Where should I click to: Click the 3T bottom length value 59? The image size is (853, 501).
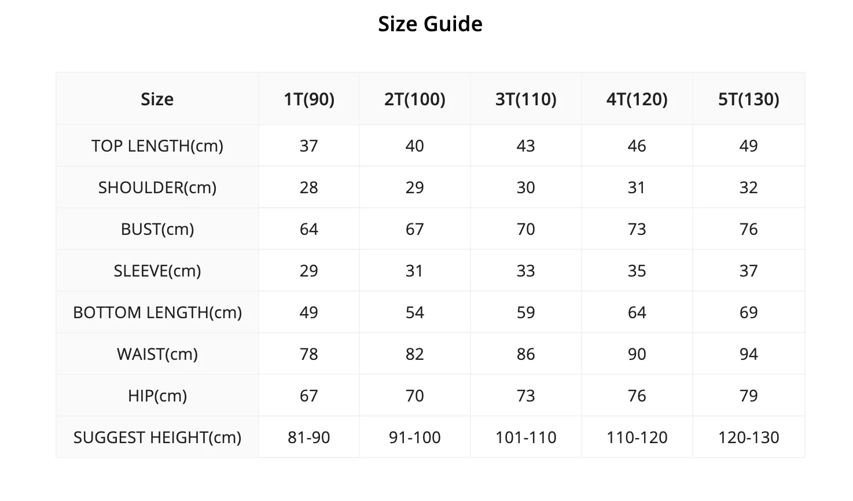[526, 312]
